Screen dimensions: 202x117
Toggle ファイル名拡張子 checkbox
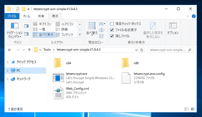point(112,30)
